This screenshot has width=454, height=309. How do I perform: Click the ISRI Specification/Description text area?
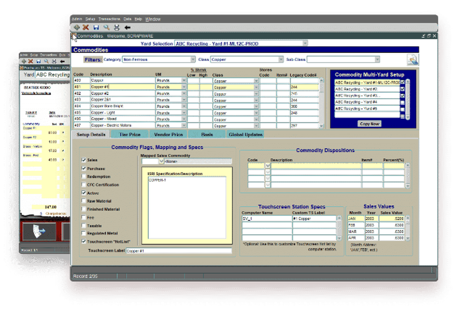187,208
